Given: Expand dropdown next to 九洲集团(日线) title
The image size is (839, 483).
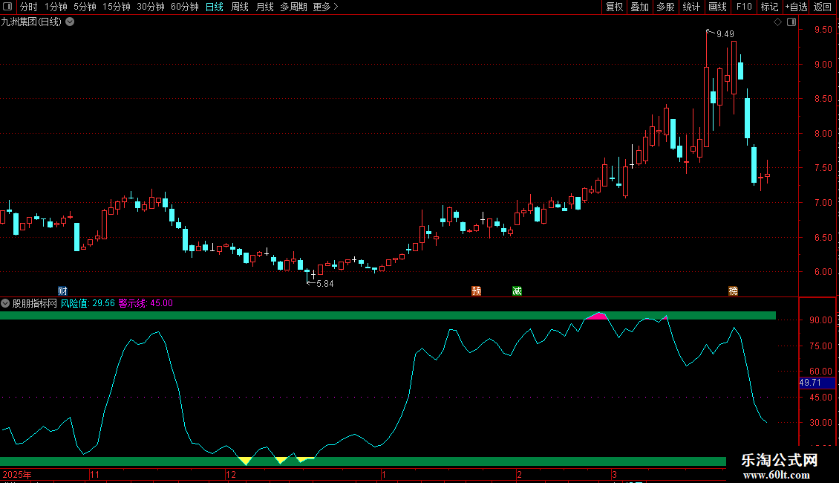Looking at the screenshot, I should pyautogui.click(x=70, y=22).
